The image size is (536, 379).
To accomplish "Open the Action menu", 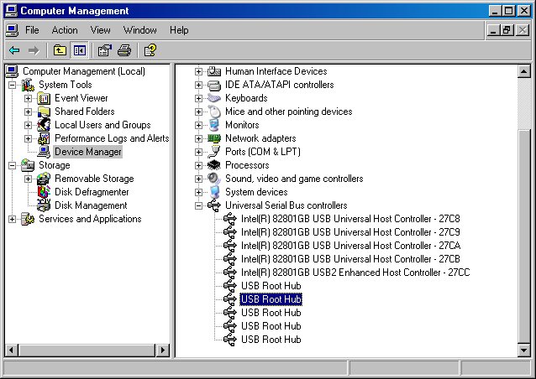I will 65,30.
